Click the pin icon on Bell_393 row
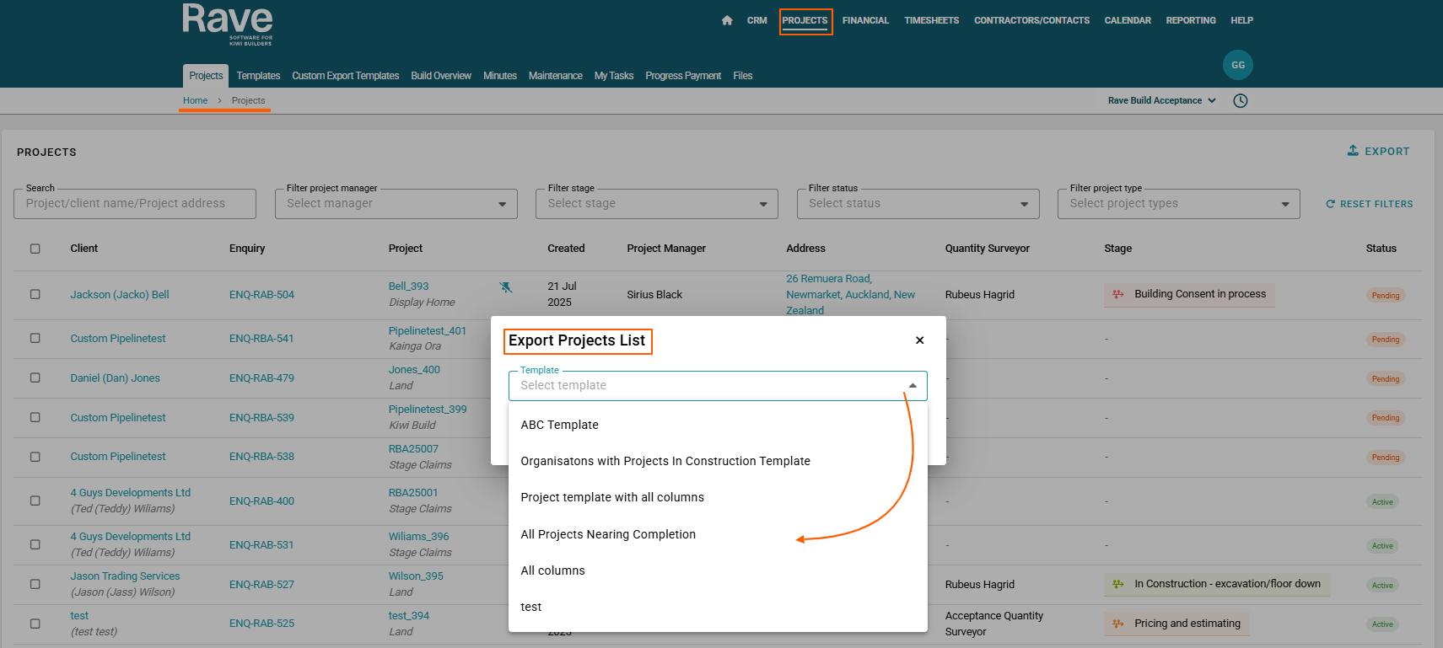This screenshot has width=1443, height=648. 506,287
